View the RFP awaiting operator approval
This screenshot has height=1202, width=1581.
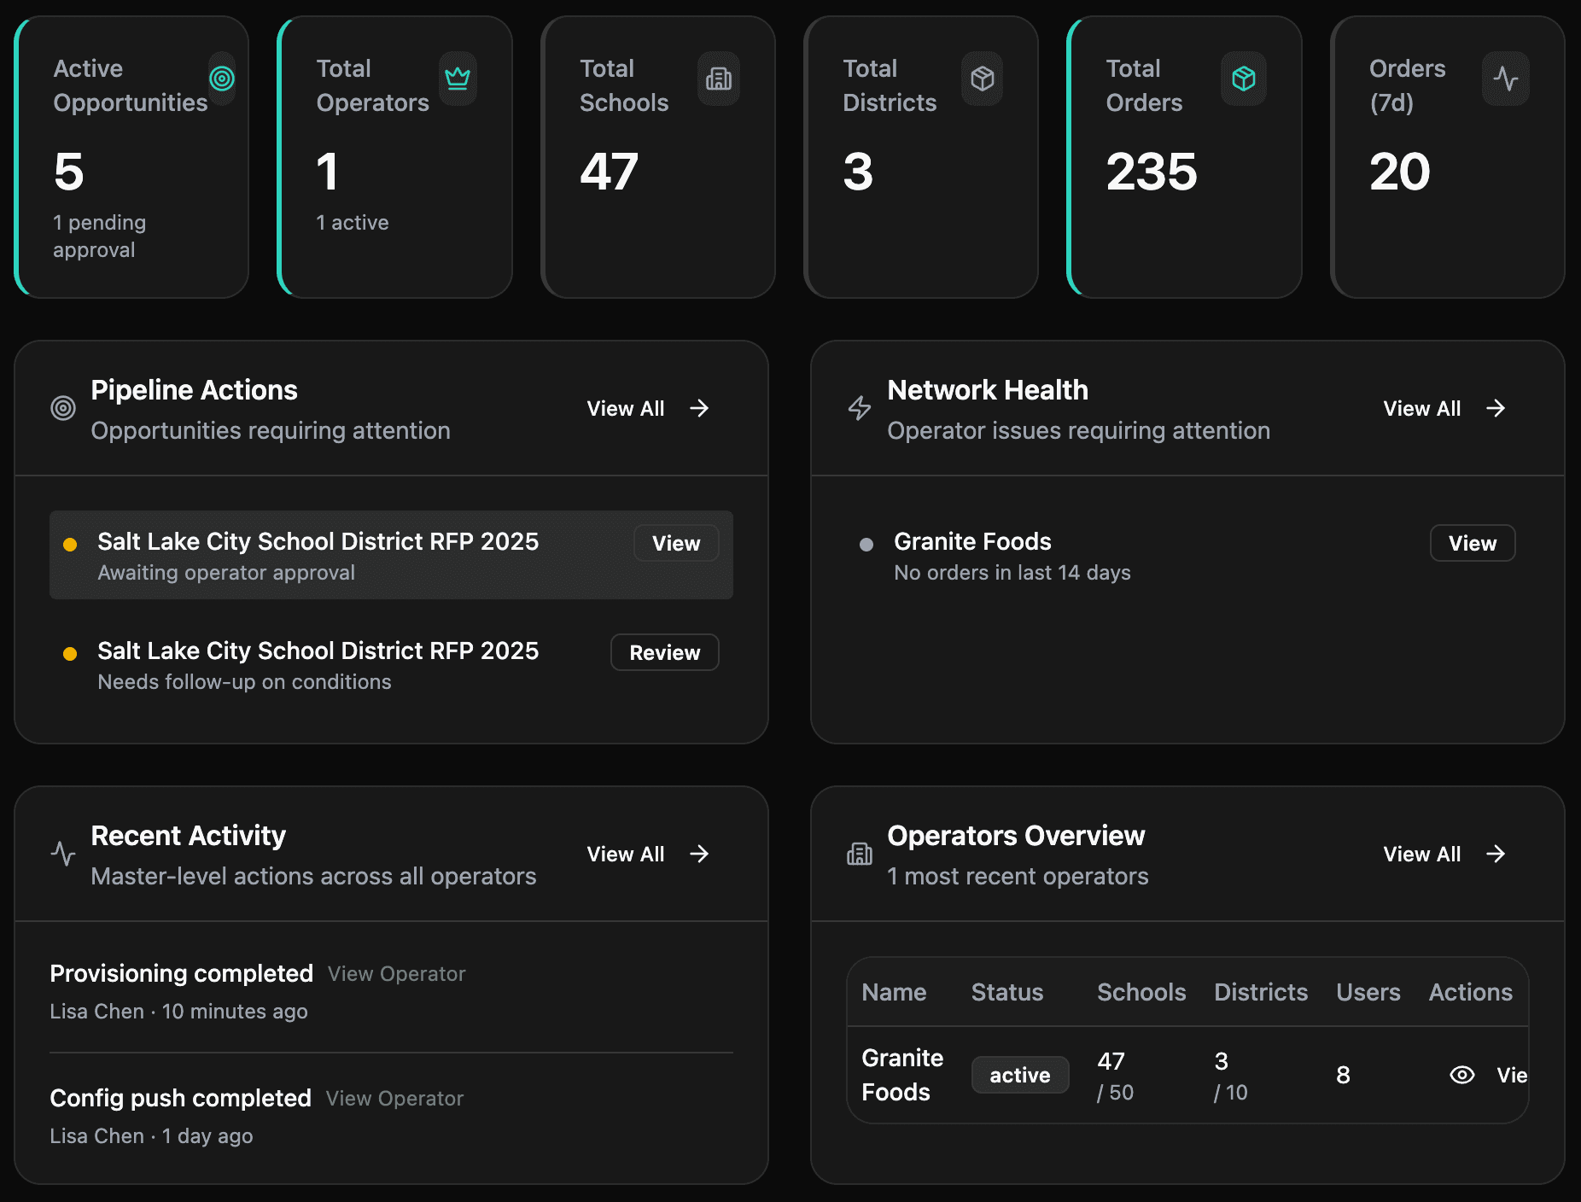[675, 543]
